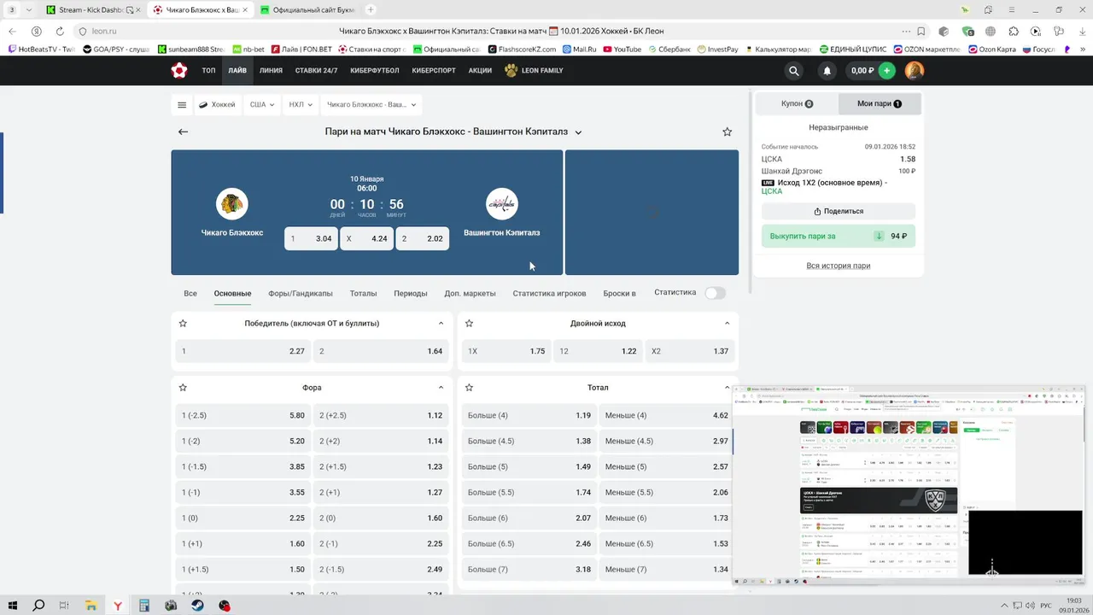This screenshot has width=1093, height=615.
Task: Open FlashscoreKZ.com bookmark
Action: click(521, 50)
